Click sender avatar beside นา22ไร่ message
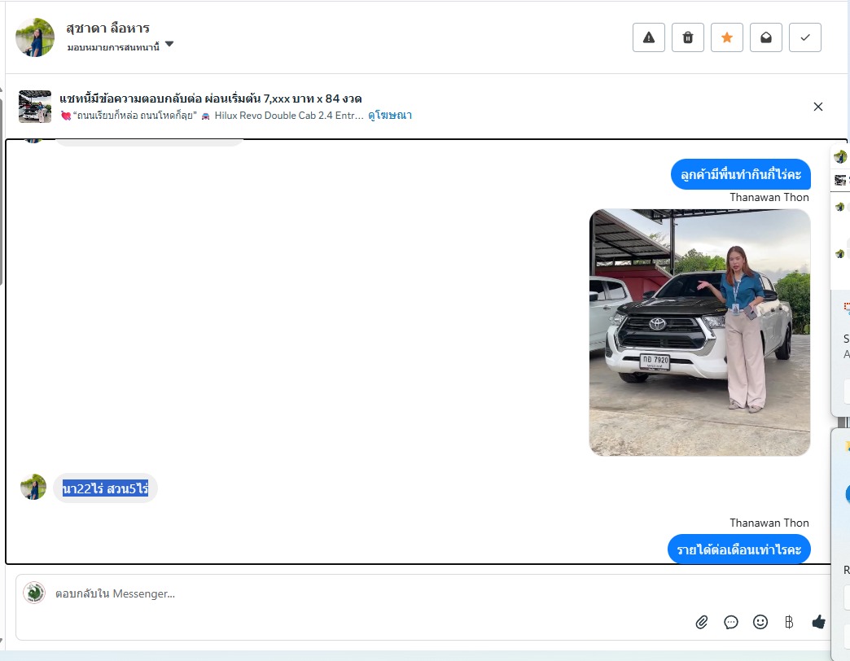 pyautogui.click(x=33, y=487)
